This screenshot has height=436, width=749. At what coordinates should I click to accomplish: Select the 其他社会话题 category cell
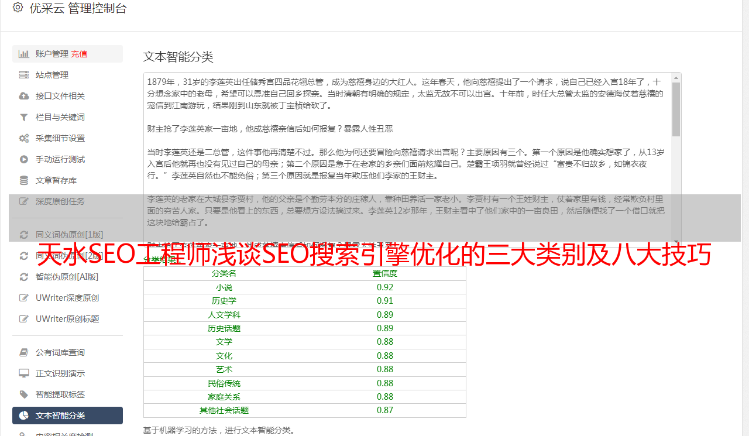(224, 410)
